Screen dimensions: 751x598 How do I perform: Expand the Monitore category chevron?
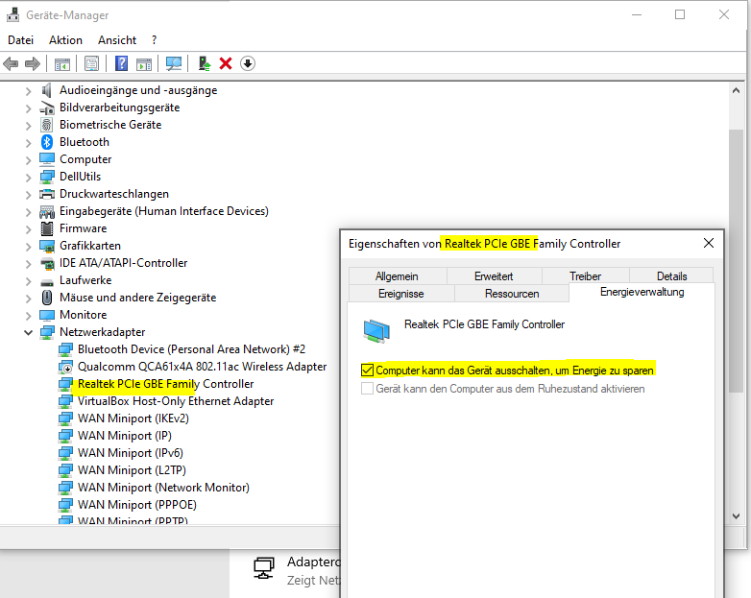[x=28, y=315]
